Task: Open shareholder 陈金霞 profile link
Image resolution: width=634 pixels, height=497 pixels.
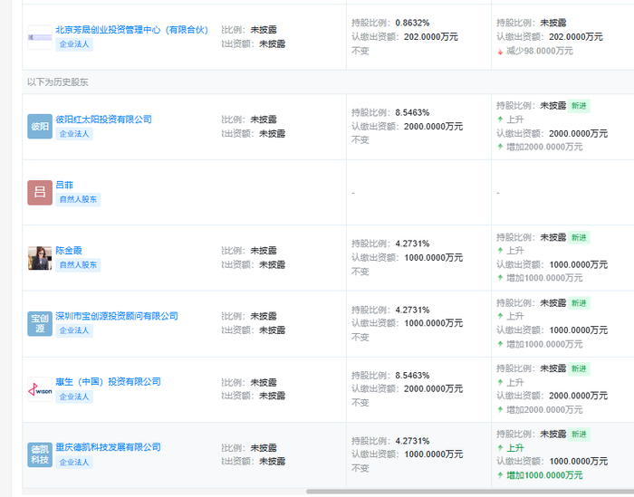Action: point(69,251)
